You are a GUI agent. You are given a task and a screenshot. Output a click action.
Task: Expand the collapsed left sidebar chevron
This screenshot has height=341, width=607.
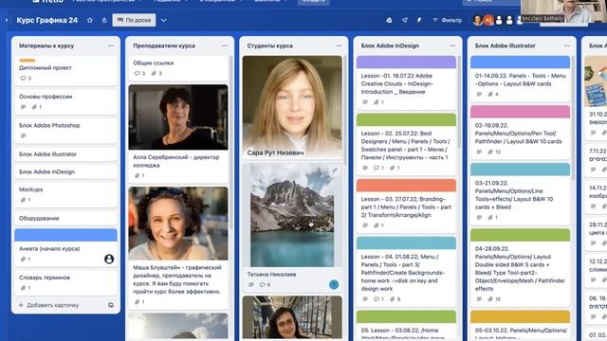tap(7, 20)
